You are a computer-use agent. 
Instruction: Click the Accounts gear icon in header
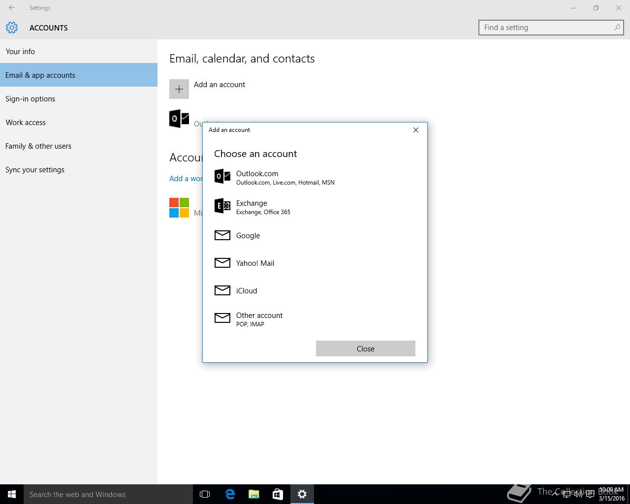click(12, 28)
